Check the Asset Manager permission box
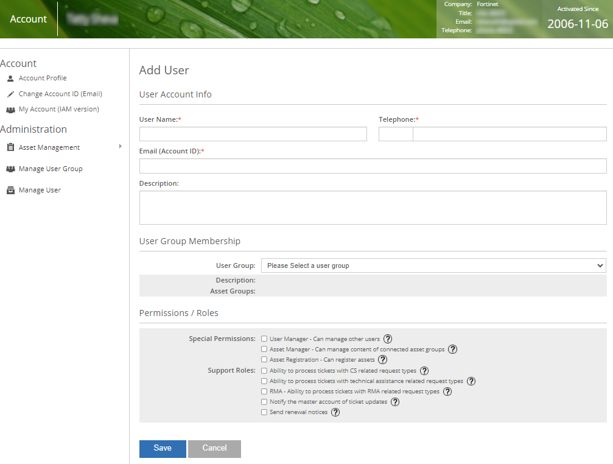The height and width of the screenshot is (464, 613). pos(264,349)
